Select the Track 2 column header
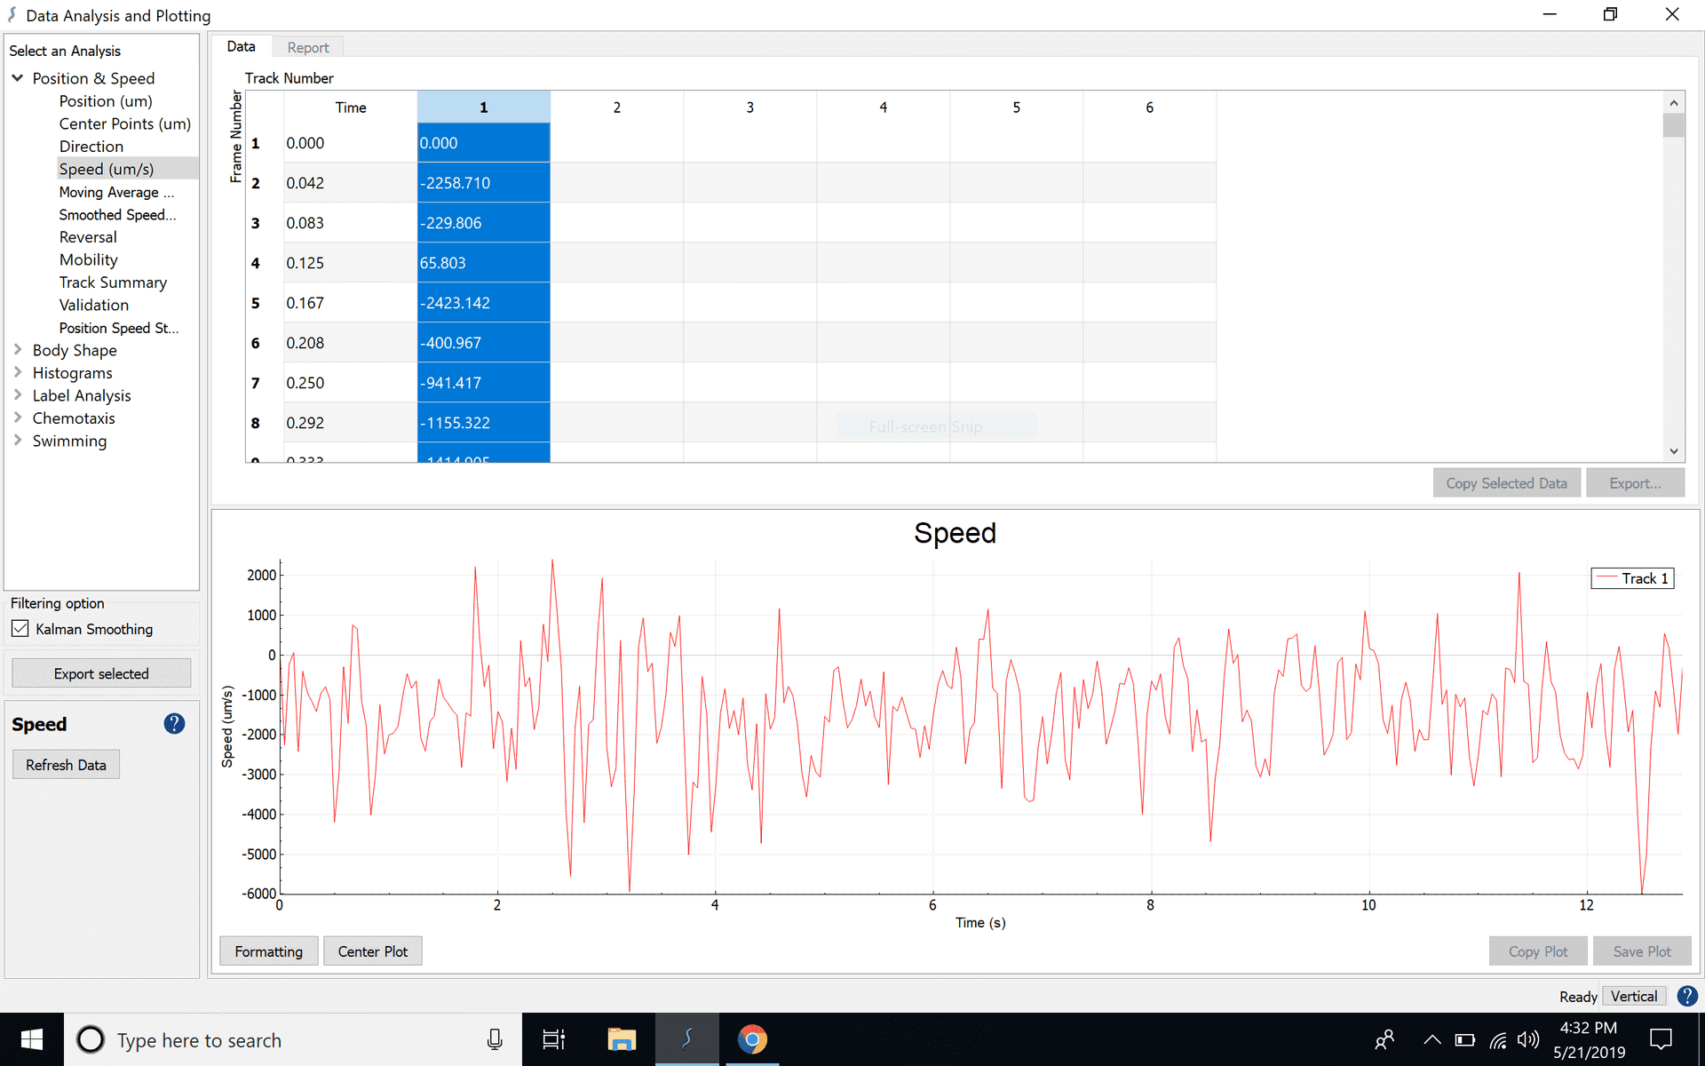Viewport: 1705px width, 1066px height. click(616, 107)
